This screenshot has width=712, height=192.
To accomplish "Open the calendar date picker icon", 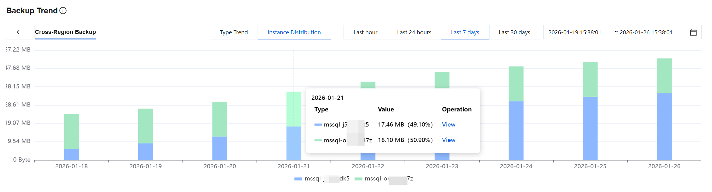I will click(x=693, y=32).
